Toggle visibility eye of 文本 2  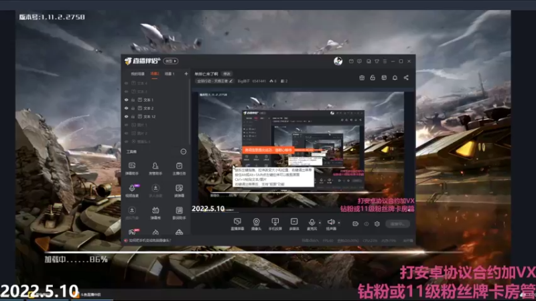tap(127, 108)
